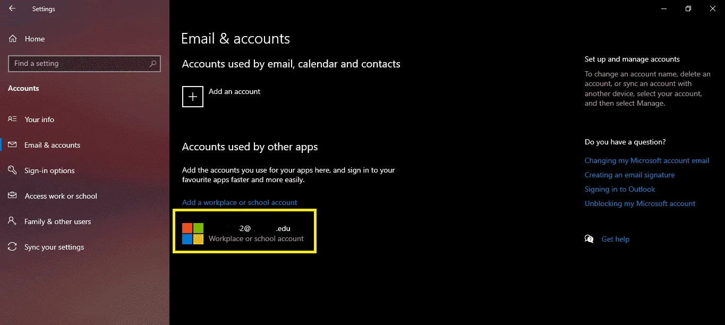Minimize the Settings window
The width and height of the screenshot is (725, 325).
pyautogui.click(x=663, y=8)
